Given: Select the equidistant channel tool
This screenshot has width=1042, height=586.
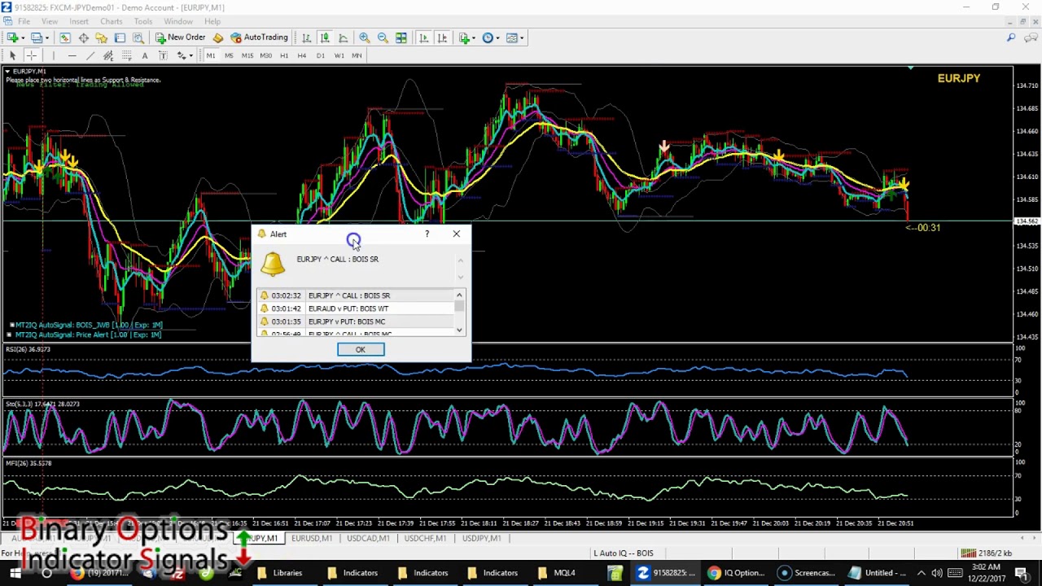Looking at the screenshot, I should click(108, 55).
